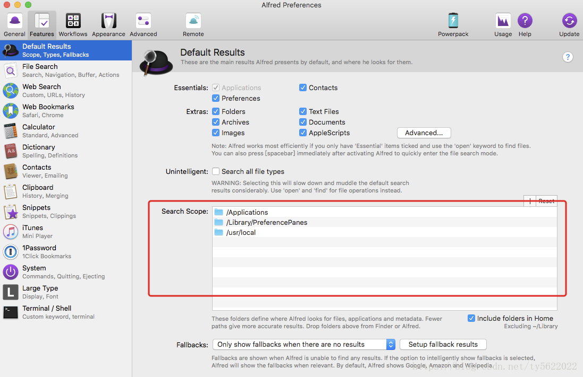Select Terminal / Shell feature
The image size is (583, 377).
pos(66,312)
